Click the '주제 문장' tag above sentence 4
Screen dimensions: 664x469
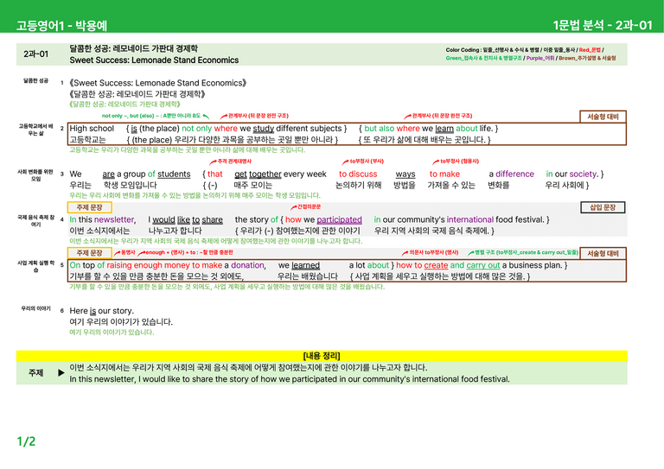pyautogui.click(x=89, y=207)
